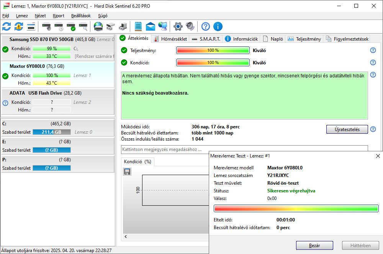Select the Kondíció (%) graph tab
The height and width of the screenshot is (254, 383).
pos(138,162)
